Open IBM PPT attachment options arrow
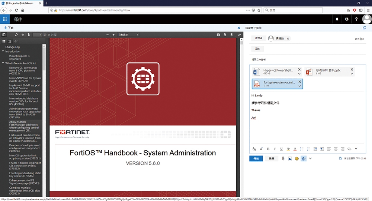This screenshot has height=201, width=372. [352, 74]
